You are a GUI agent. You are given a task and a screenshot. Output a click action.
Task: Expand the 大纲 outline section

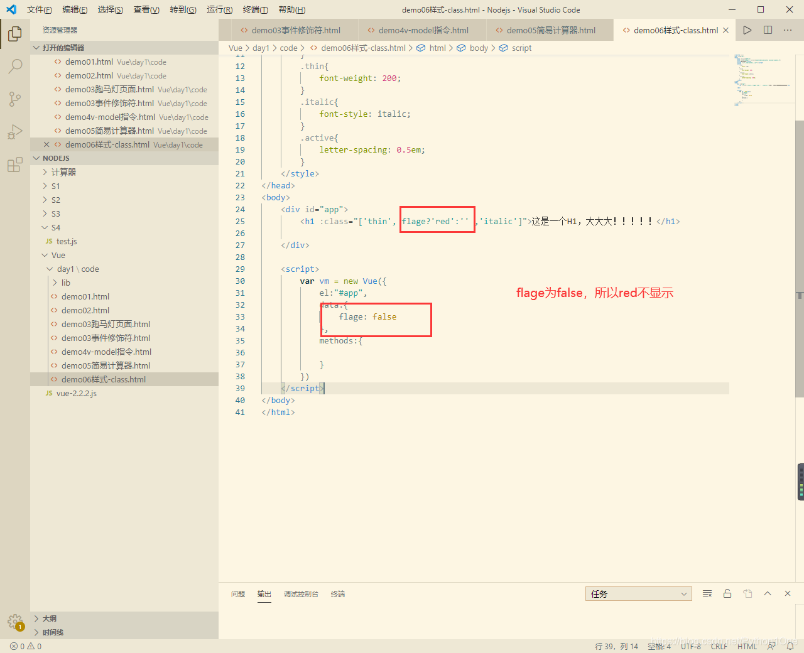(x=124, y=618)
